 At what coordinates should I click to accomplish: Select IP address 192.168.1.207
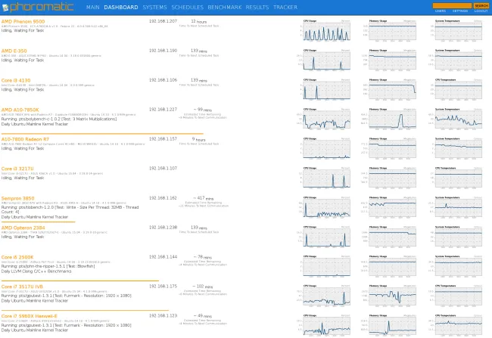(x=163, y=21)
